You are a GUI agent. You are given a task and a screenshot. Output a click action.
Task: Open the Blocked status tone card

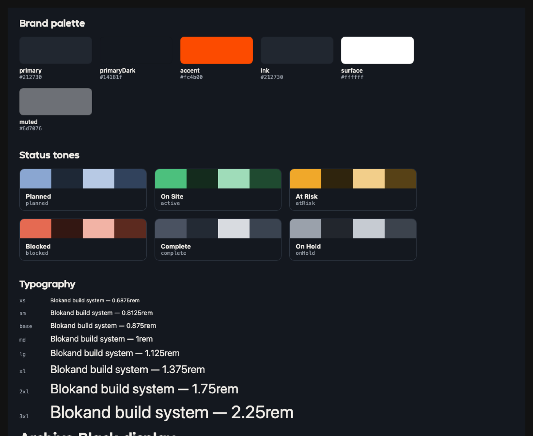83,240
